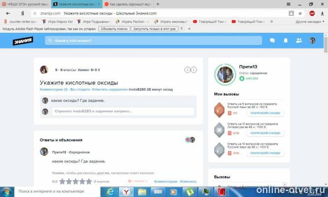
Task: Click page vertical scrollbar thumb
Action: [326, 45]
